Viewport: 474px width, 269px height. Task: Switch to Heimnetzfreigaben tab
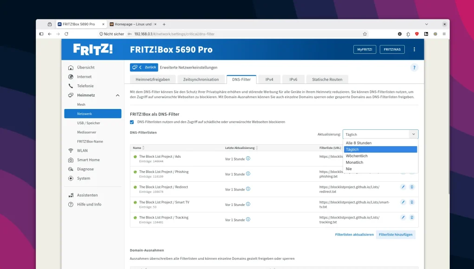point(153,79)
